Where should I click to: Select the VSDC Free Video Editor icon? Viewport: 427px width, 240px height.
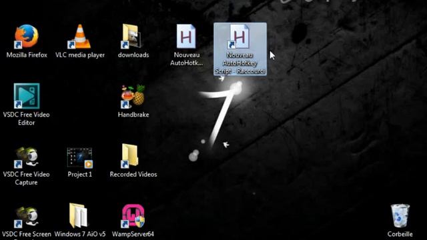pos(27,96)
